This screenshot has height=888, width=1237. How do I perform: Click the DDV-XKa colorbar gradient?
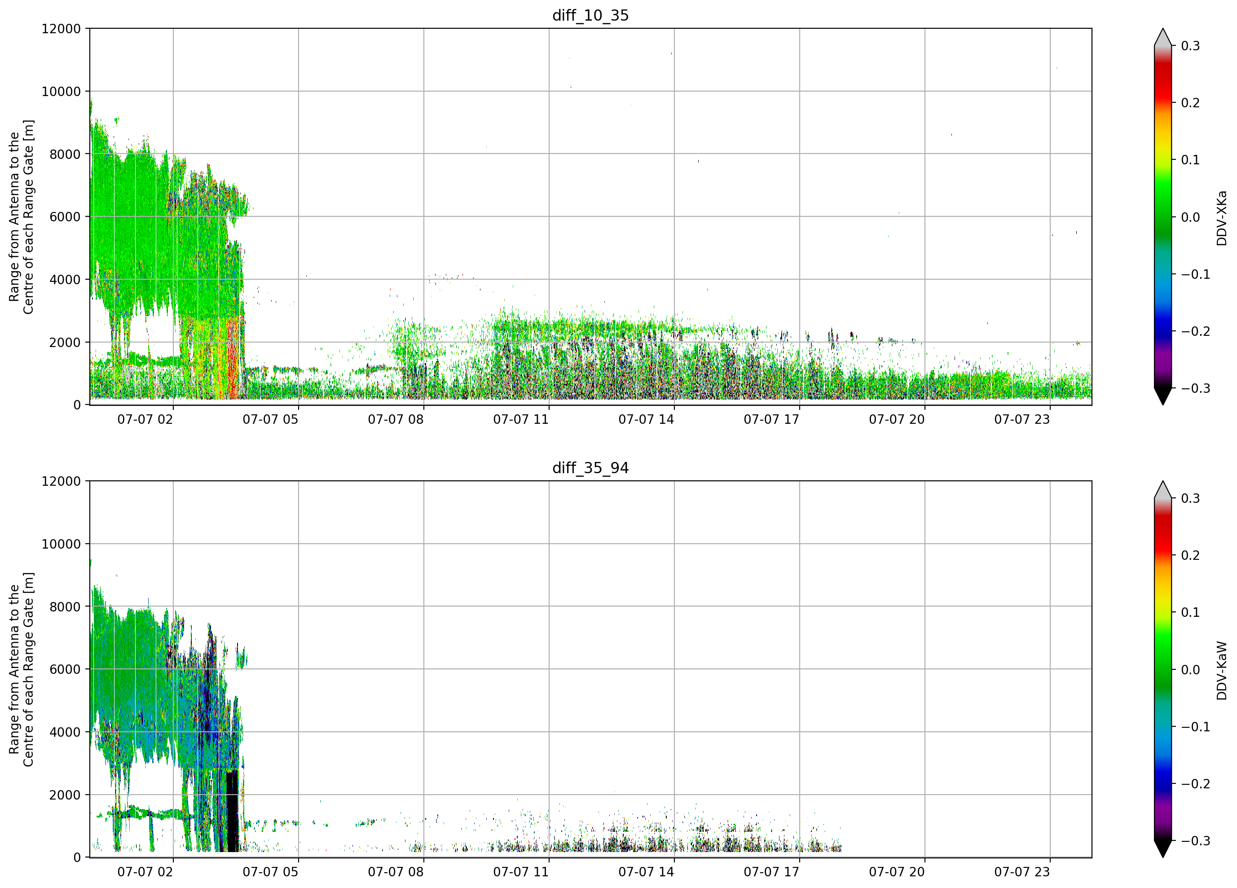tap(1162, 216)
